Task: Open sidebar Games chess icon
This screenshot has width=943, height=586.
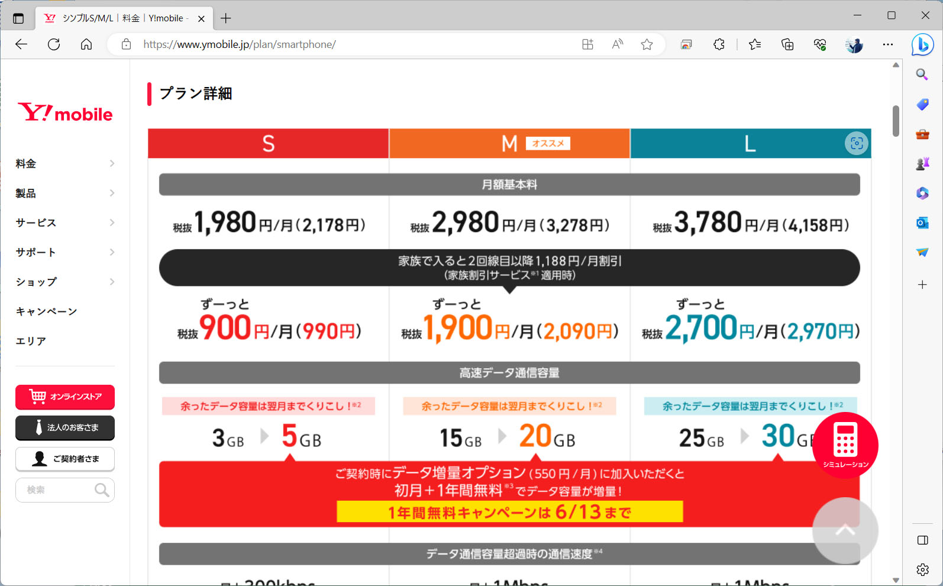Action: coord(922,164)
